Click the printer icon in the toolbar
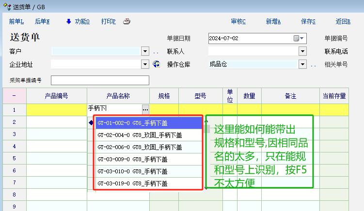 (127, 21)
